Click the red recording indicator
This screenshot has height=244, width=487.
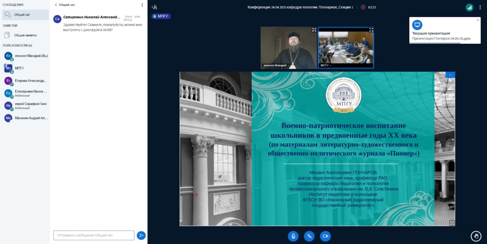click(x=363, y=7)
